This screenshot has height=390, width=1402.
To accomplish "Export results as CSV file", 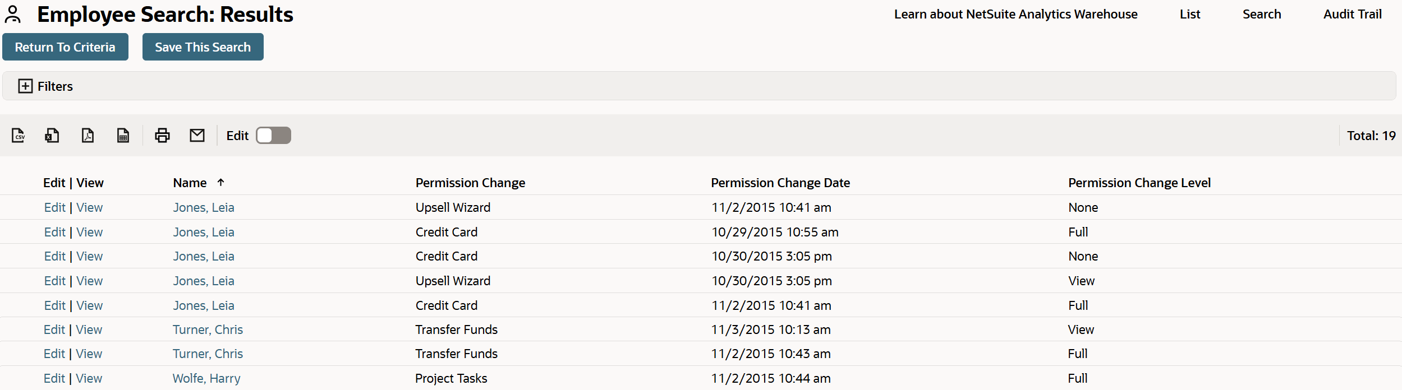I will coord(19,135).
